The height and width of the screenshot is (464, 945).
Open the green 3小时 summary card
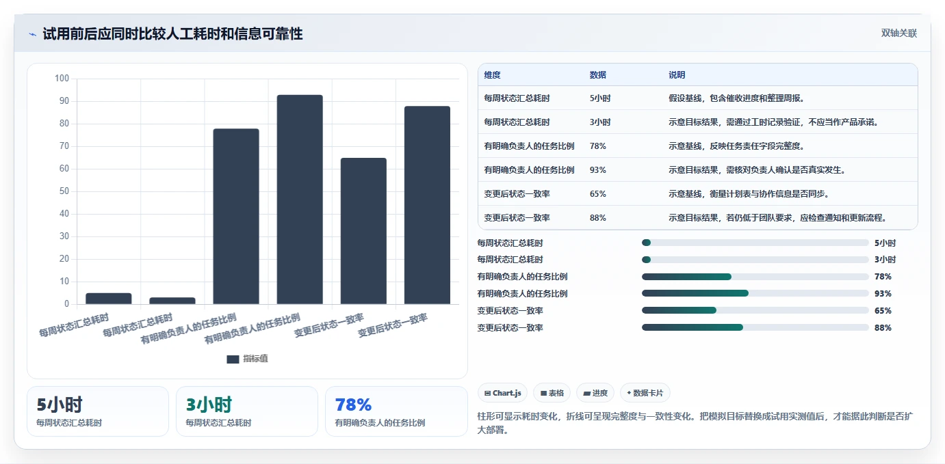[247, 411]
